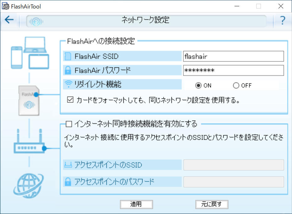The width and height of the screenshot is (292, 214).
Task: Click inside the FlashAir SSID text field
Action: pos(233,56)
